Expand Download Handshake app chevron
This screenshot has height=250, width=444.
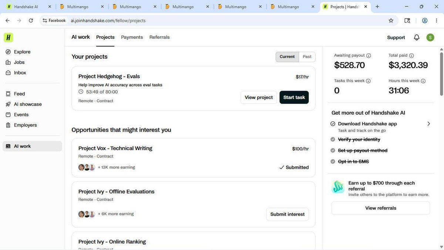[x=429, y=124]
